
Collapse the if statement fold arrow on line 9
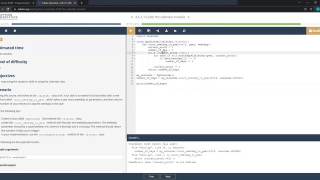(x=134, y=58)
